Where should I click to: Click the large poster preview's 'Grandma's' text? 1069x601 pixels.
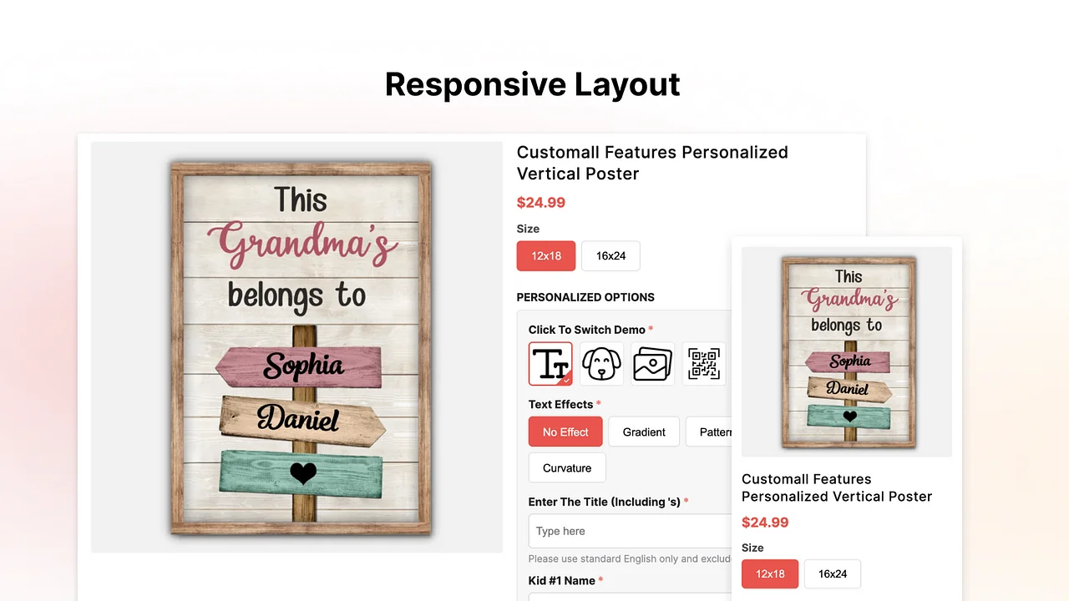point(303,245)
